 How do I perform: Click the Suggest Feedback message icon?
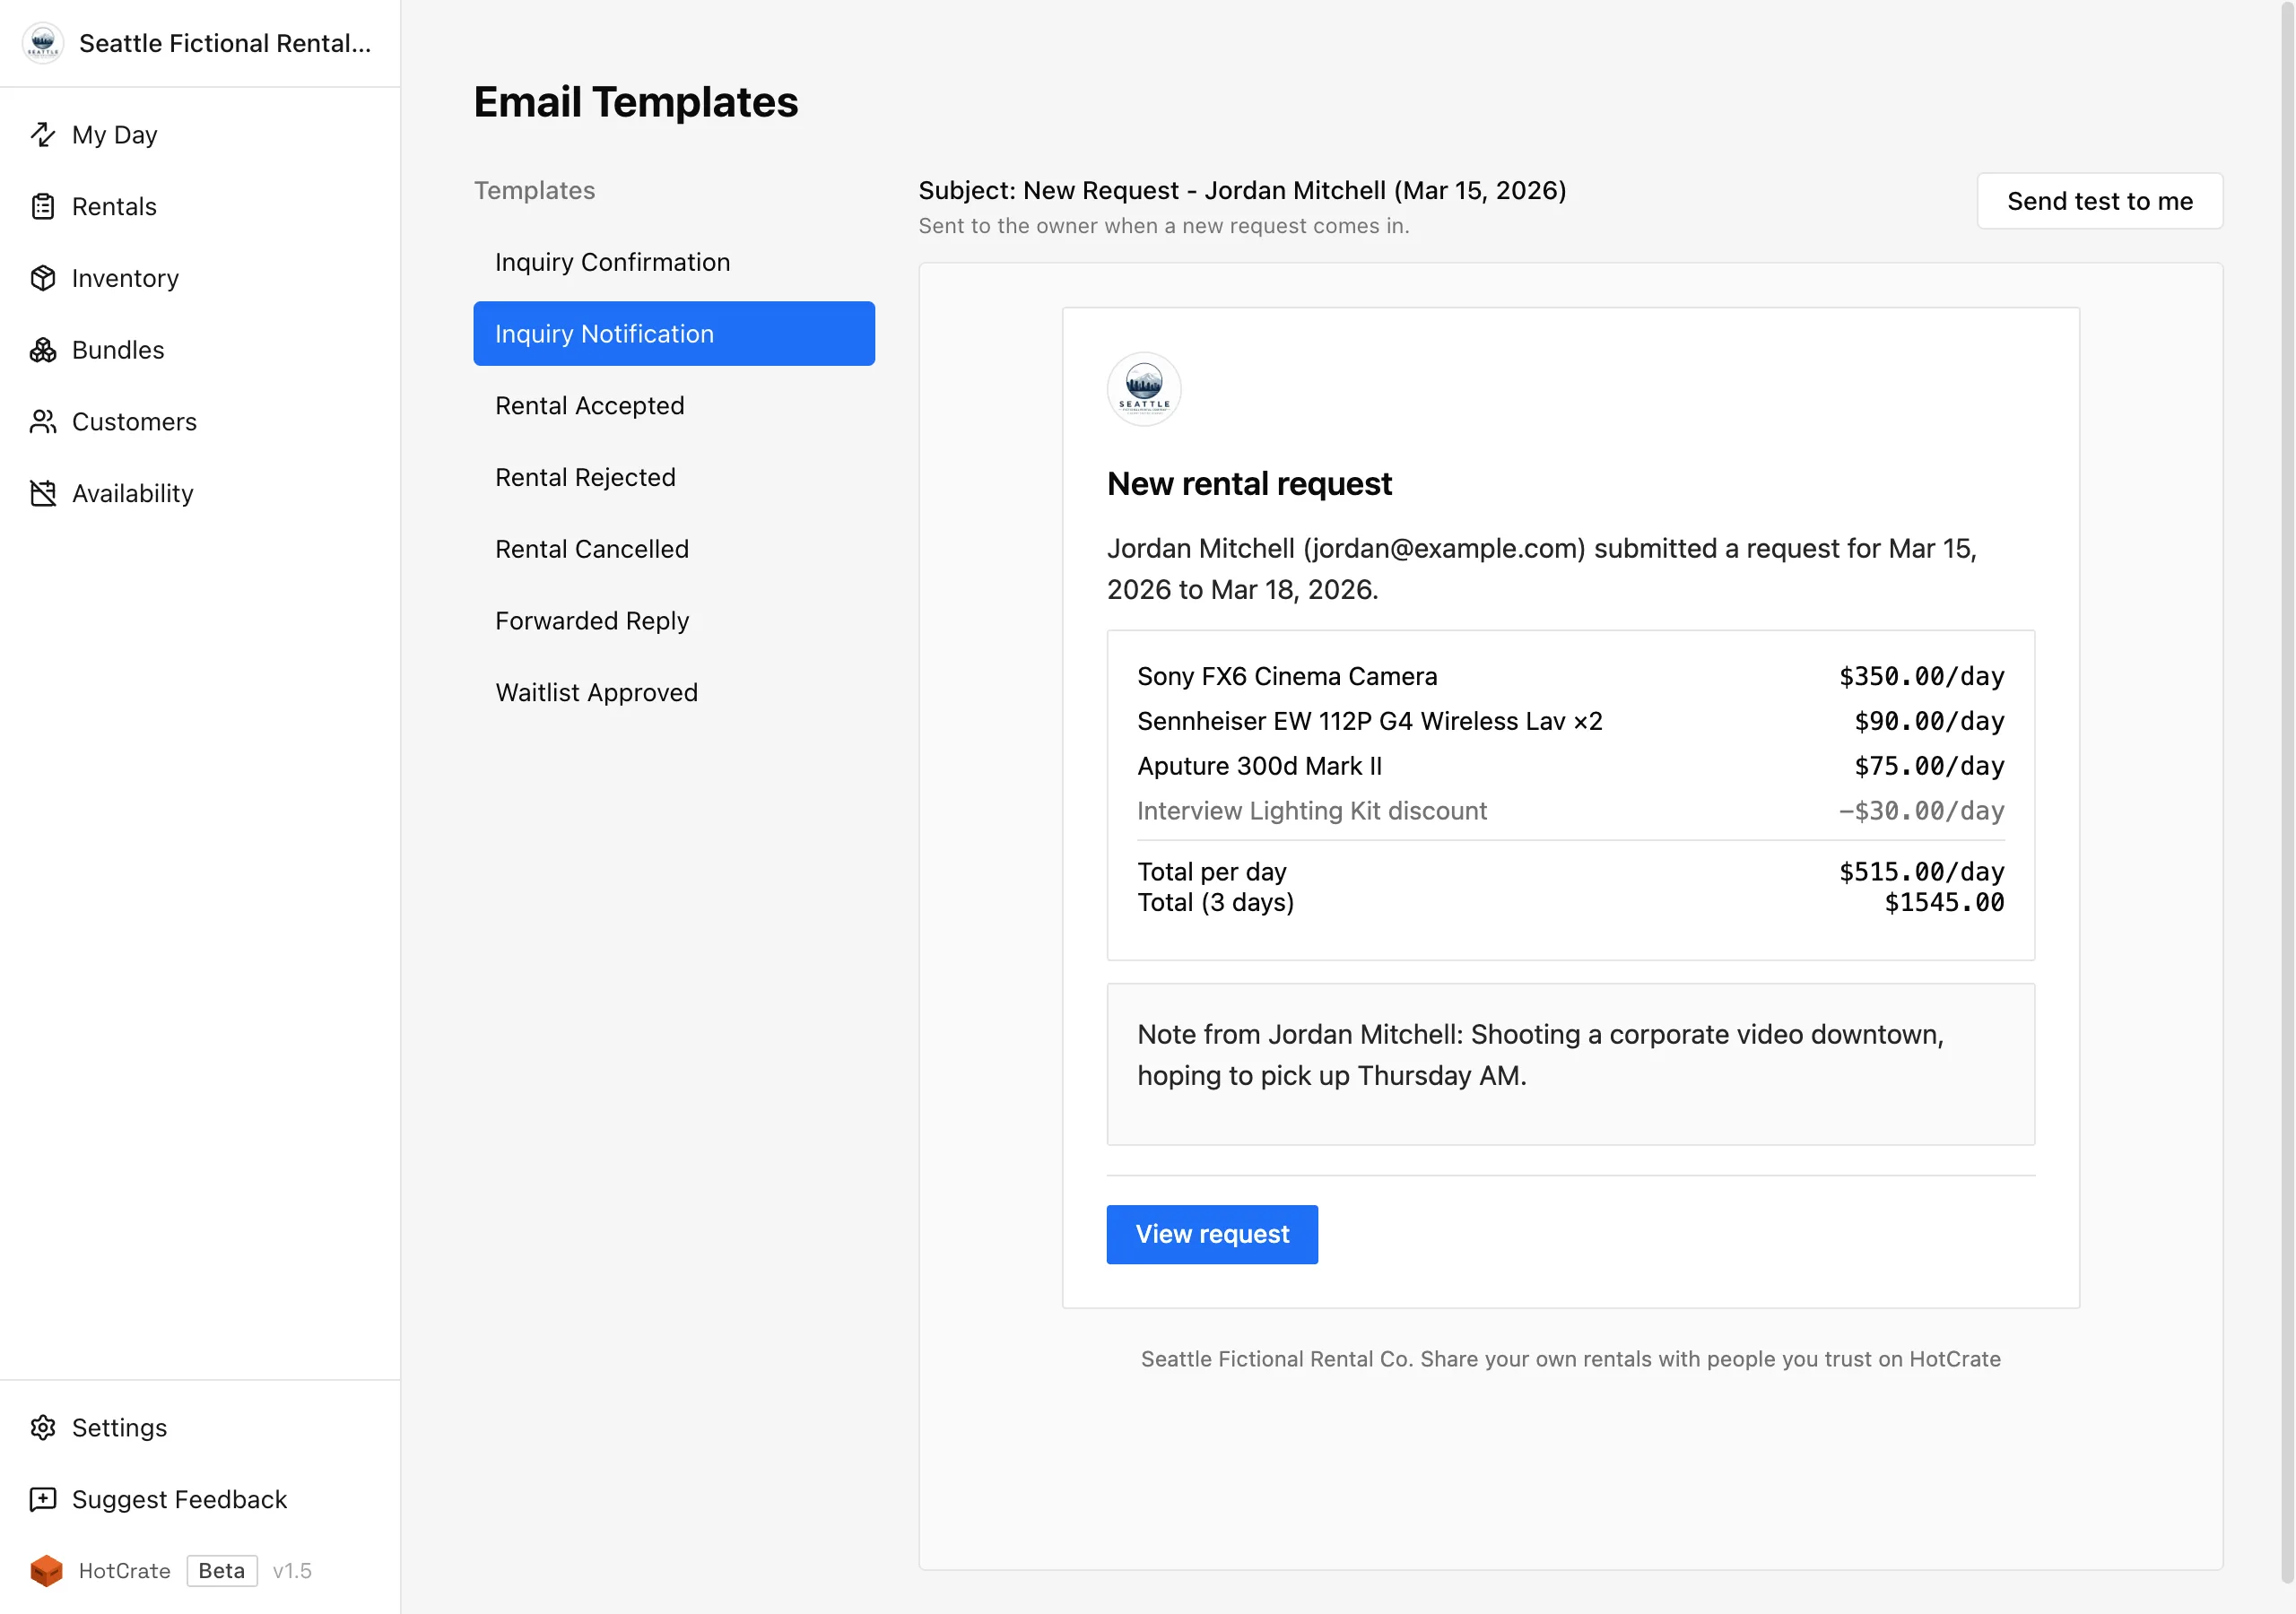[x=43, y=1499]
